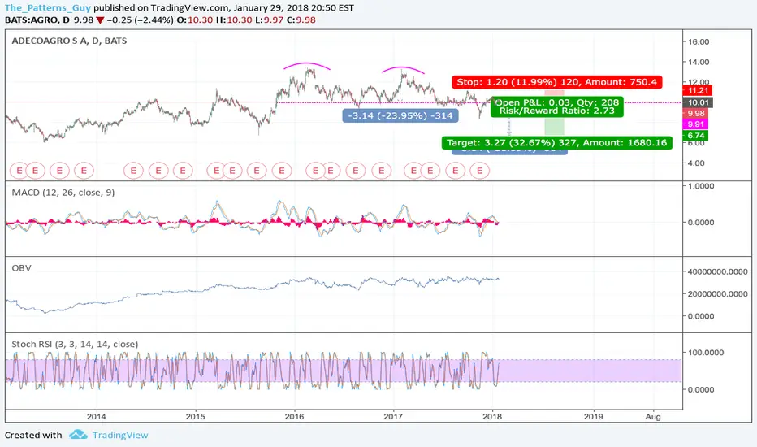Select the leftmost E earnings marker

coord(19,171)
